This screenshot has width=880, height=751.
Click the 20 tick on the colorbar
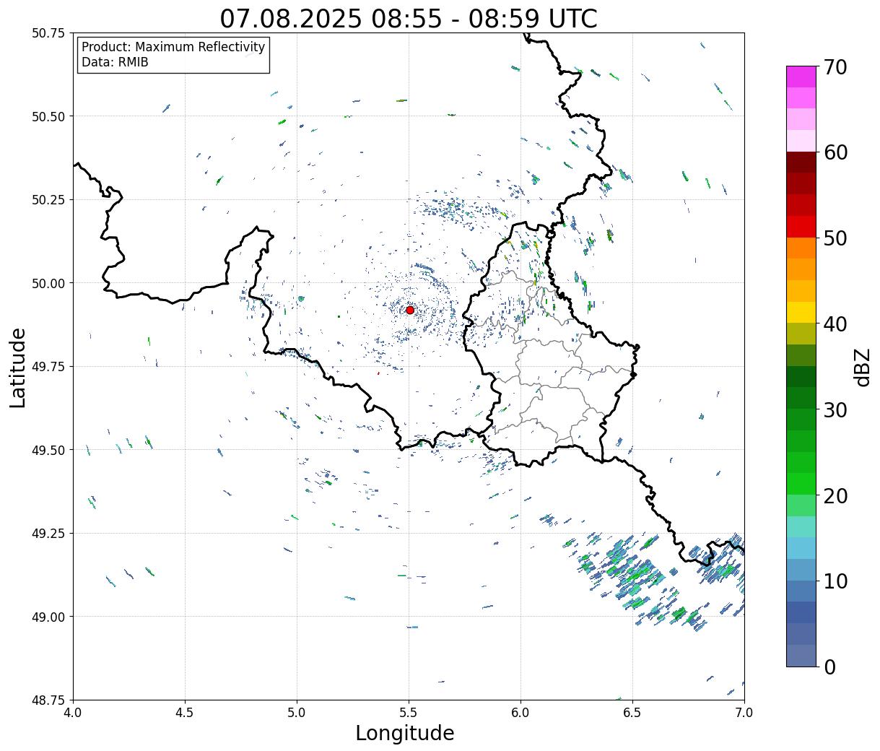tap(835, 495)
